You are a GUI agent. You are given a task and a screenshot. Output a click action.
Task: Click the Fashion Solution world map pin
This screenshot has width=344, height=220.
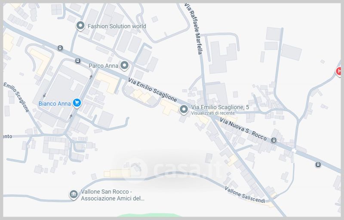click(80, 26)
